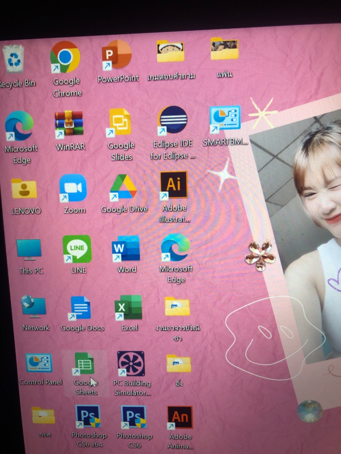Launch Eclipse IDE shortcut
The height and width of the screenshot is (454, 341).
point(172,120)
